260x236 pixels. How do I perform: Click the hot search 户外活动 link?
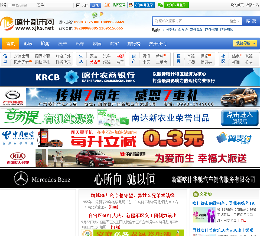[169, 30]
